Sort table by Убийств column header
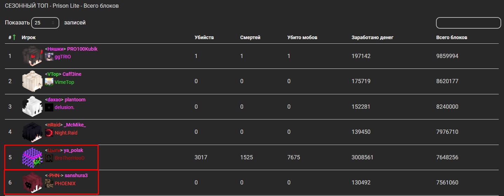The image size is (504, 196). (204, 37)
